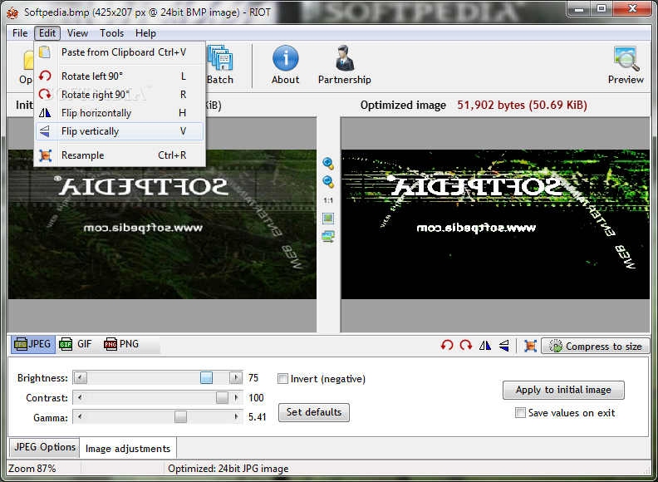
Task: Click the Contrast slider thumb
Action: [x=222, y=397]
